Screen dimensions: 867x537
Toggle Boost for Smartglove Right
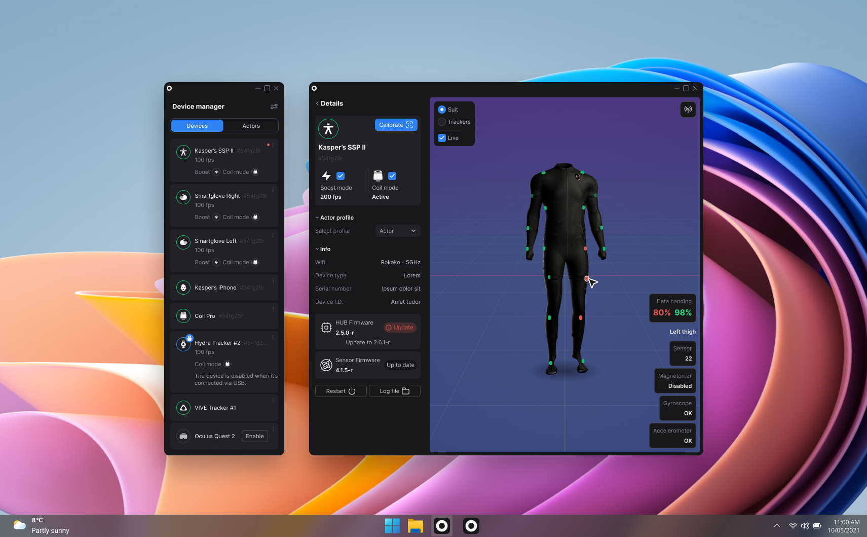click(x=216, y=217)
